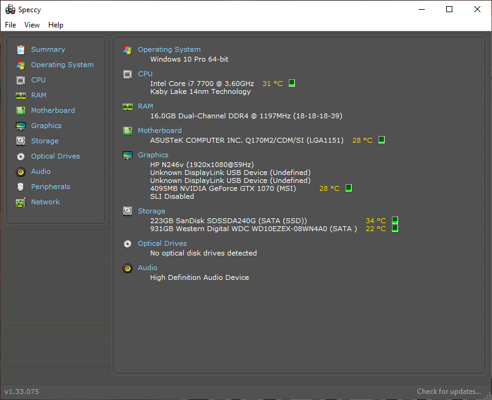492x400 pixels.
Task: Click the Motherboard heading link in summary
Action: (x=160, y=130)
